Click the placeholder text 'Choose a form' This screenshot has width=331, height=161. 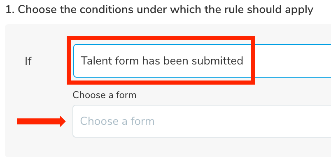[117, 121]
